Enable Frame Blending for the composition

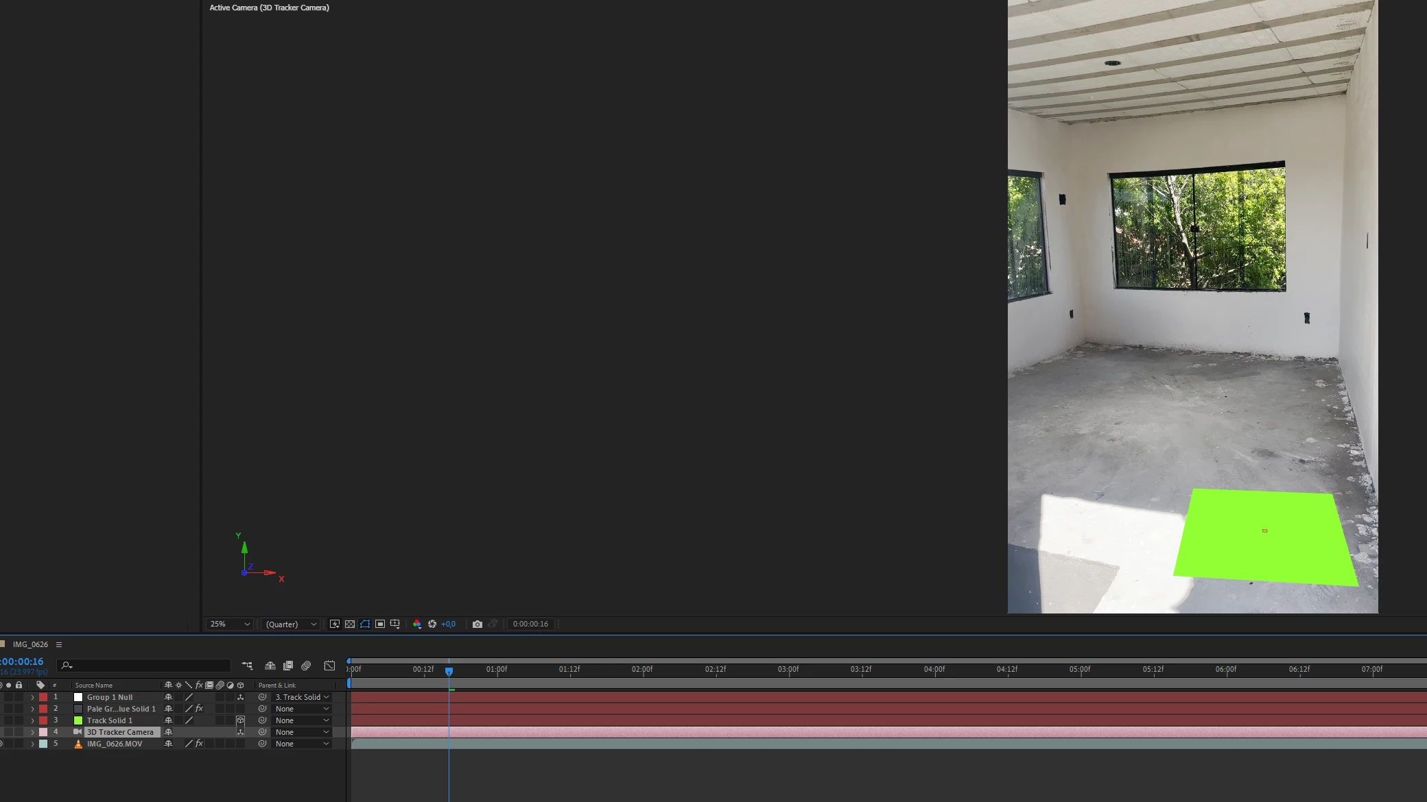pyautogui.click(x=288, y=666)
